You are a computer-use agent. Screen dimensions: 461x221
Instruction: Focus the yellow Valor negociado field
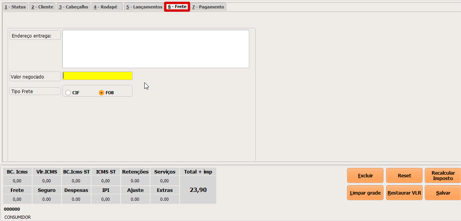click(98, 76)
